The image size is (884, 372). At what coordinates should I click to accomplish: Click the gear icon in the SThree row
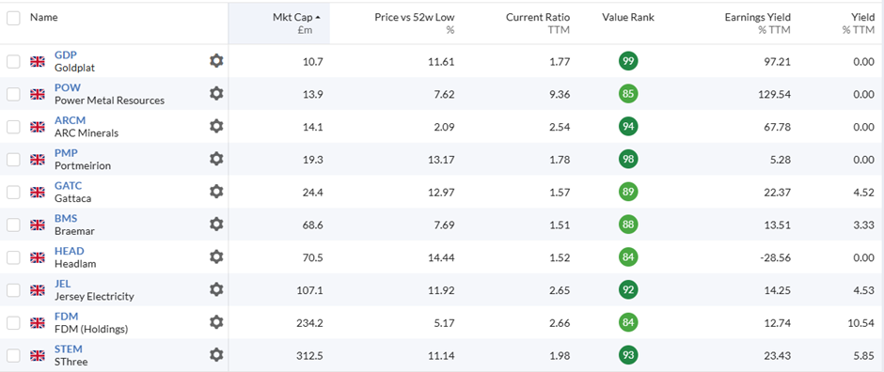[x=216, y=355]
